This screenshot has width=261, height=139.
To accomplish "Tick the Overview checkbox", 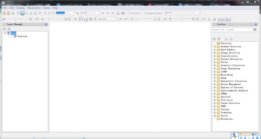I will click(x=12, y=36).
